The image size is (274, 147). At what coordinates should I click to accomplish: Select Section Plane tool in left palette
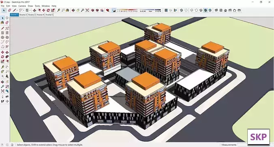7,101
